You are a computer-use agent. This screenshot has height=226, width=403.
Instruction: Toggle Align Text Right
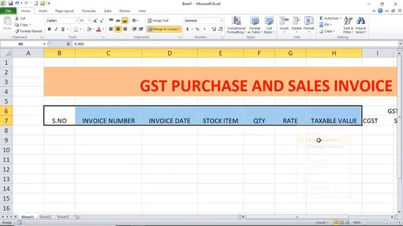click(125, 30)
